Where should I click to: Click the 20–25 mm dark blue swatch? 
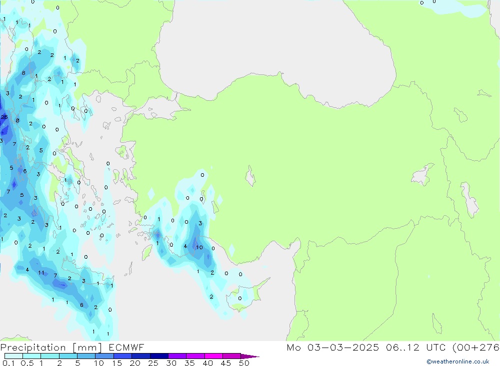140,356
